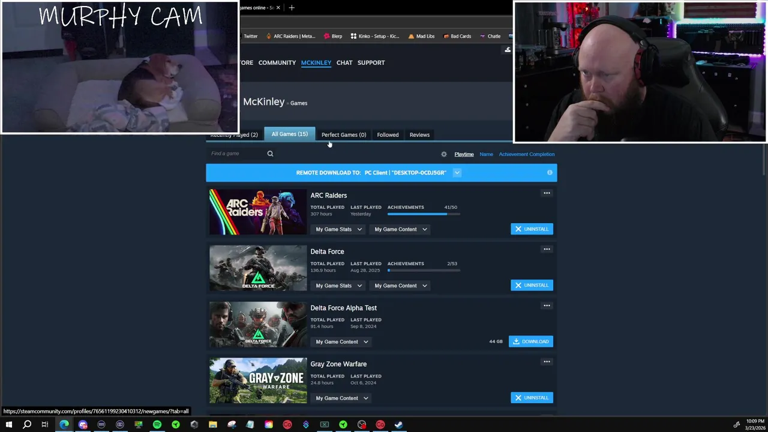Switch to the Perfect Games (0) tab
The width and height of the screenshot is (768, 432).
343,135
